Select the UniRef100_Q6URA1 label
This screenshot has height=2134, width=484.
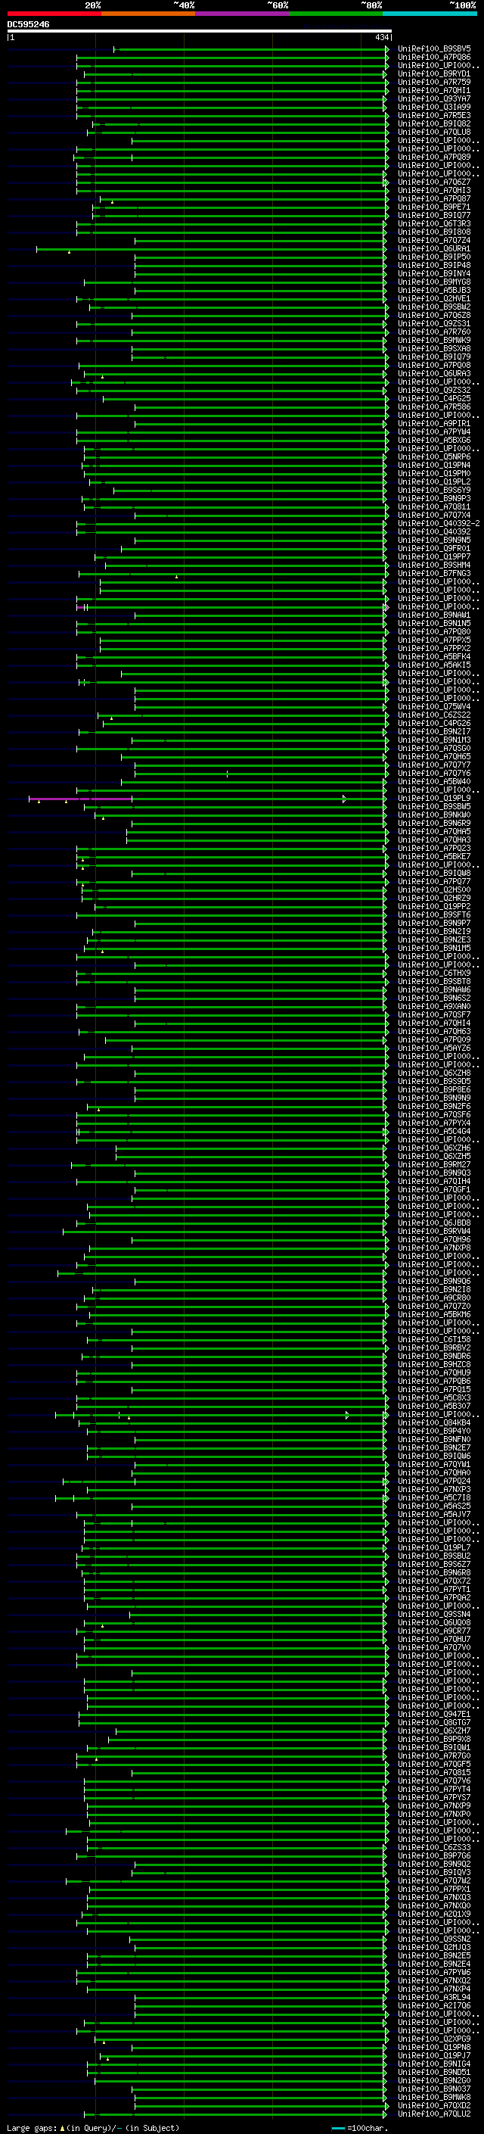[x=433, y=248]
